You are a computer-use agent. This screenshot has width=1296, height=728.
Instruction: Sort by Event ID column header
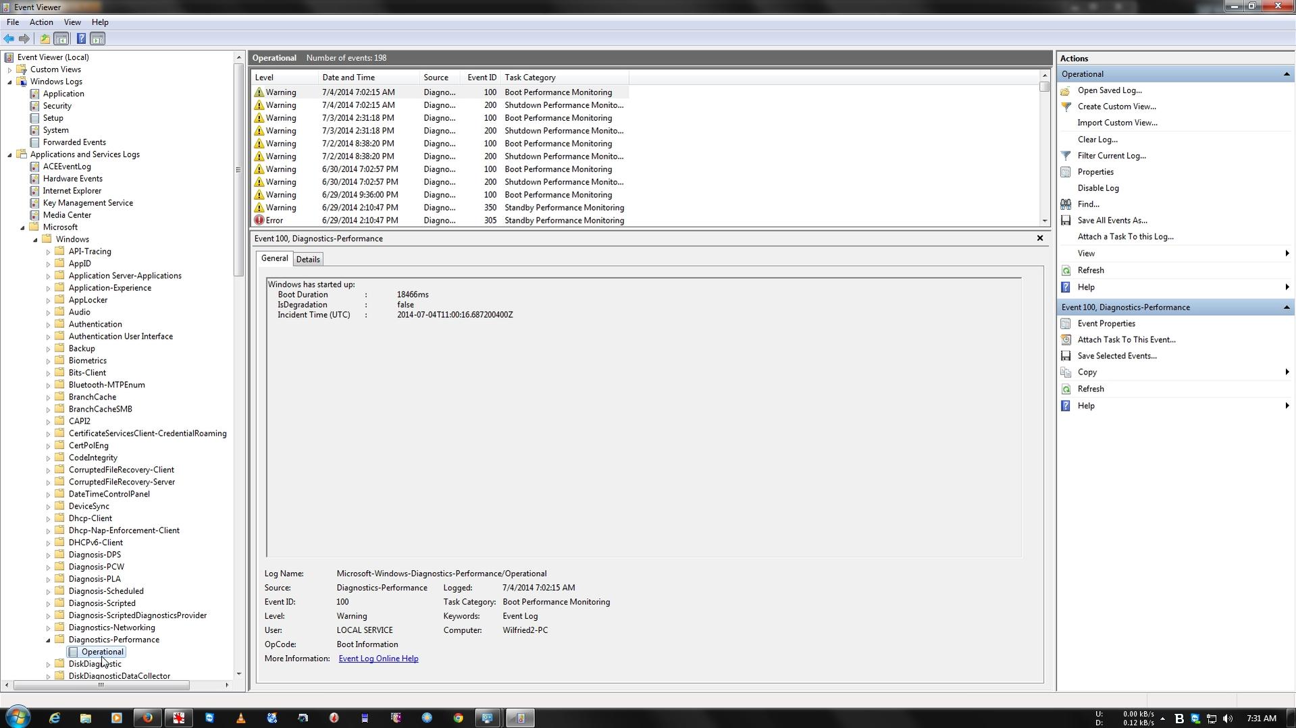[480, 78]
